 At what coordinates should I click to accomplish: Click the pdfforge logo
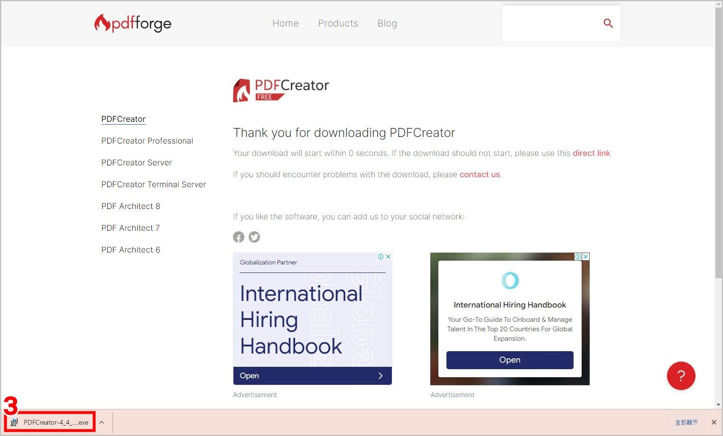click(133, 23)
